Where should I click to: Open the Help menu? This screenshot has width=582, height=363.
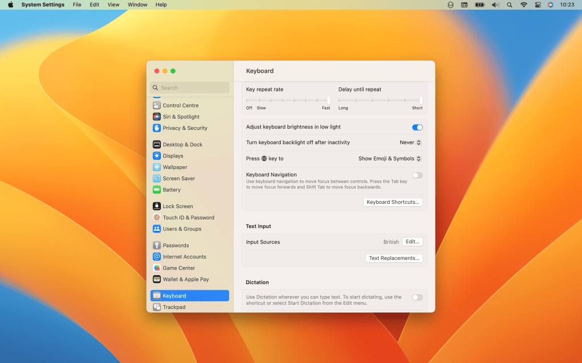tap(161, 5)
